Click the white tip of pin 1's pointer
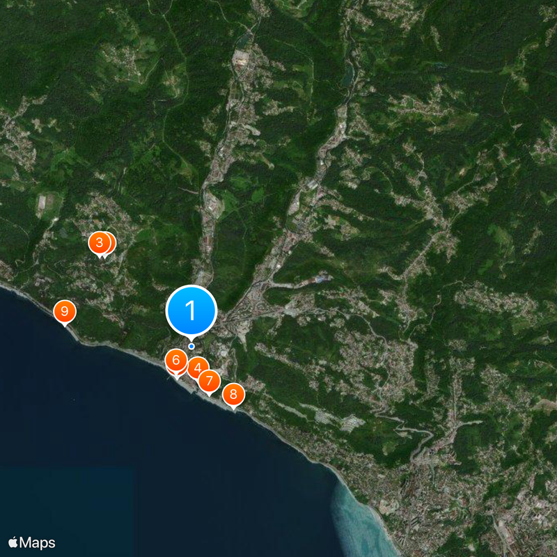 [x=191, y=338]
